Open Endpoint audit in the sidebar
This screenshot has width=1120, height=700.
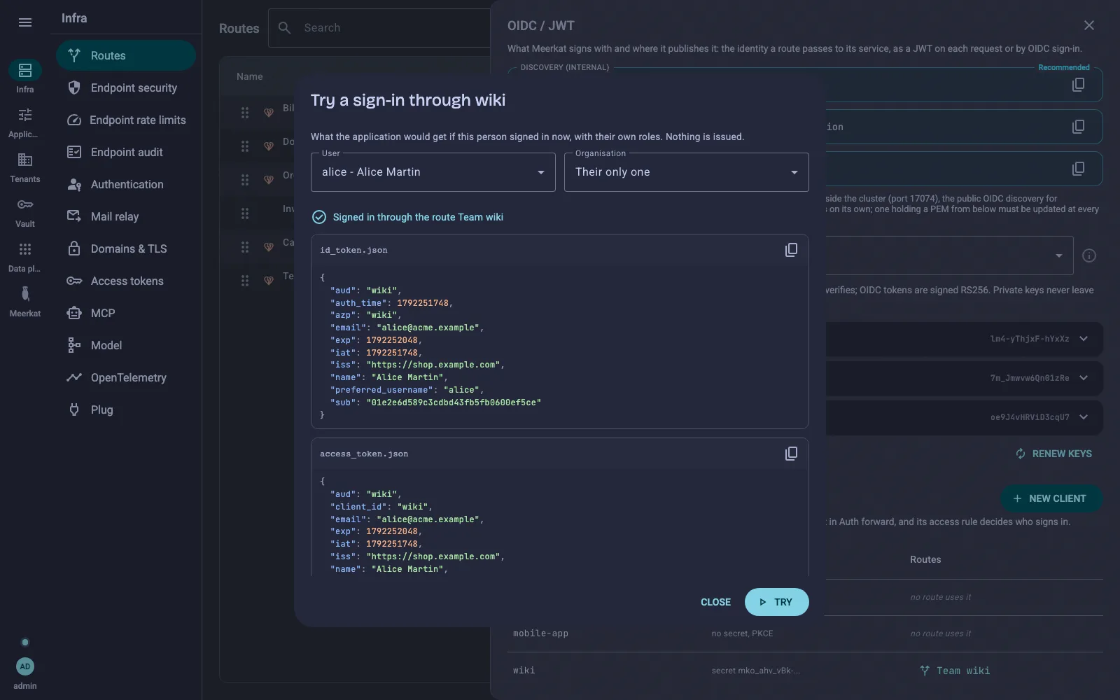[x=126, y=152]
